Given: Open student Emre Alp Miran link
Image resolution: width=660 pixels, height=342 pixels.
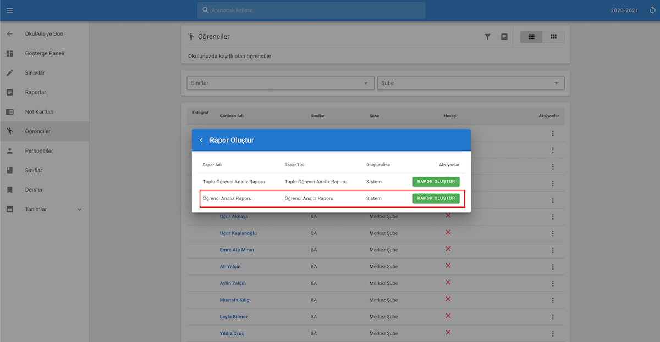Looking at the screenshot, I should [x=237, y=250].
